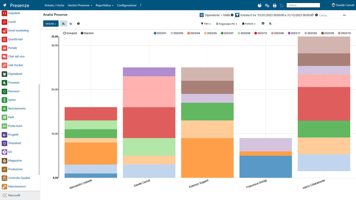Toggle 2023/04 series in legend
The image size is (356, 200).
(x=193, y=33)
